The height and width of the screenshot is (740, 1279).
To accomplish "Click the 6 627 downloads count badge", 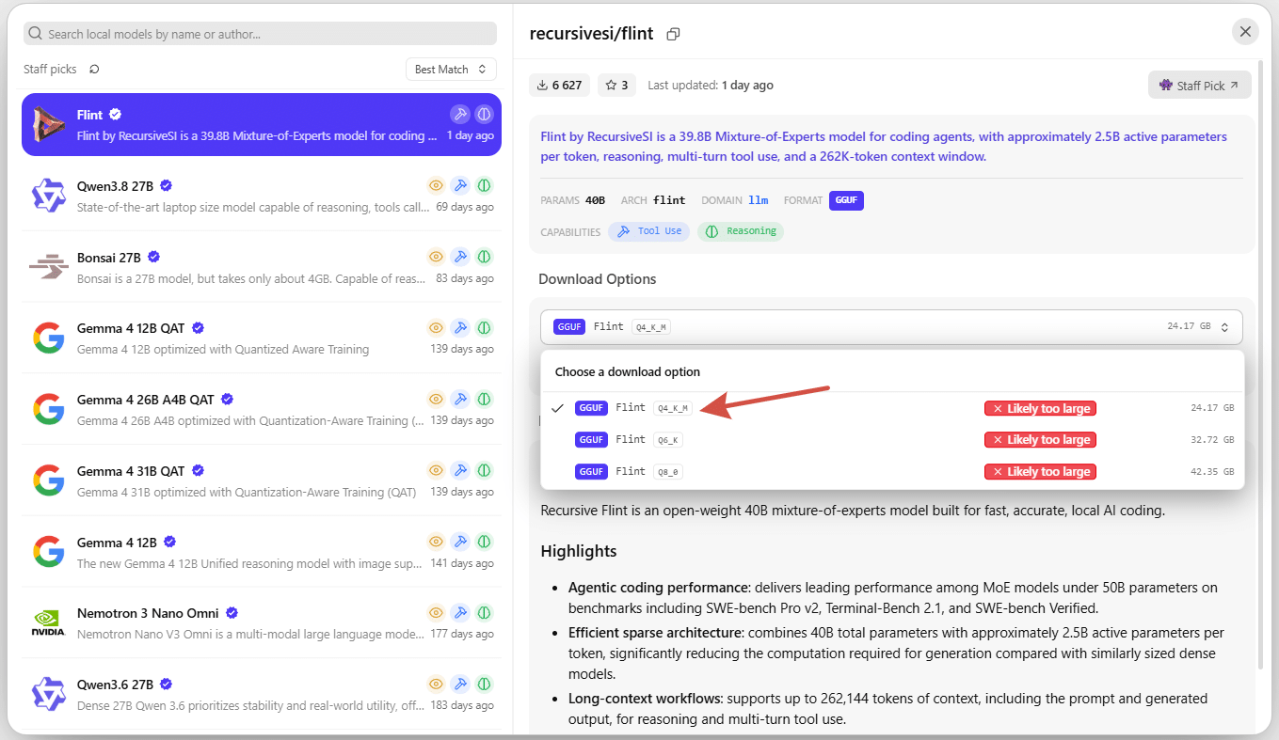I will pos(559,85).
